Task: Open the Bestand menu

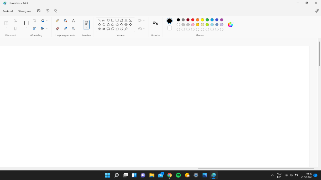Action: 8,11
